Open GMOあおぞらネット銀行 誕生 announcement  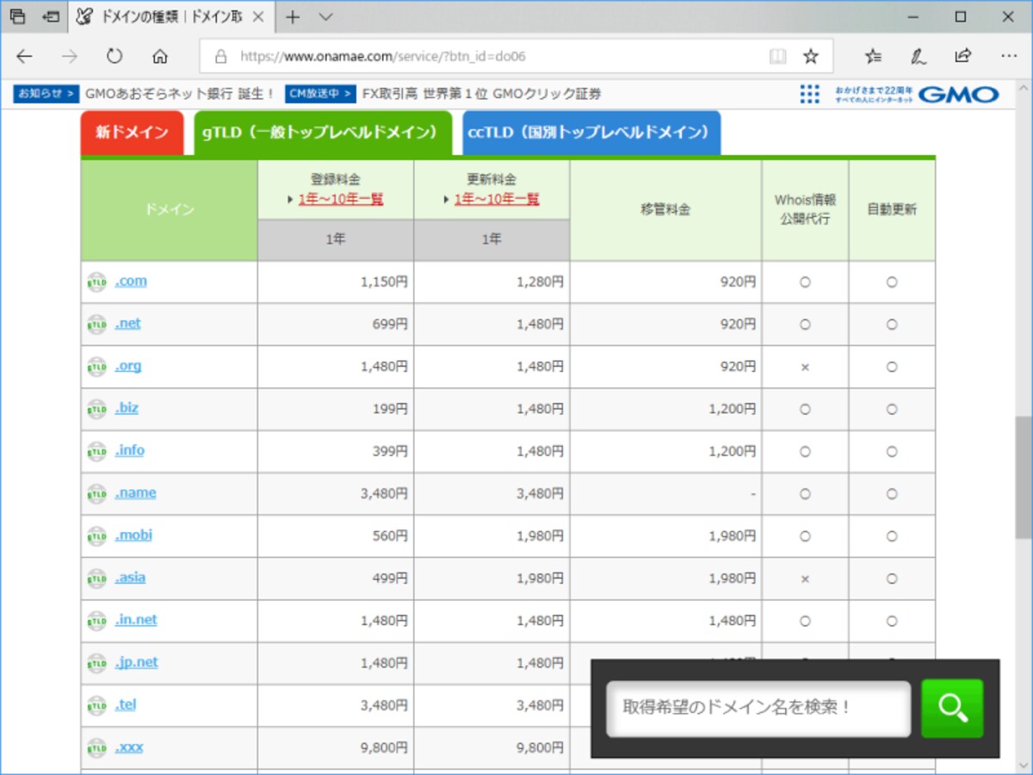pyautogui.click(x=180, y=94)
